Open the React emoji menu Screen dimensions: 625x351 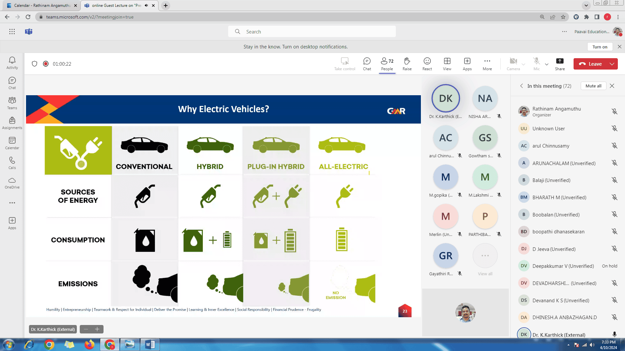tap(427, 64)
